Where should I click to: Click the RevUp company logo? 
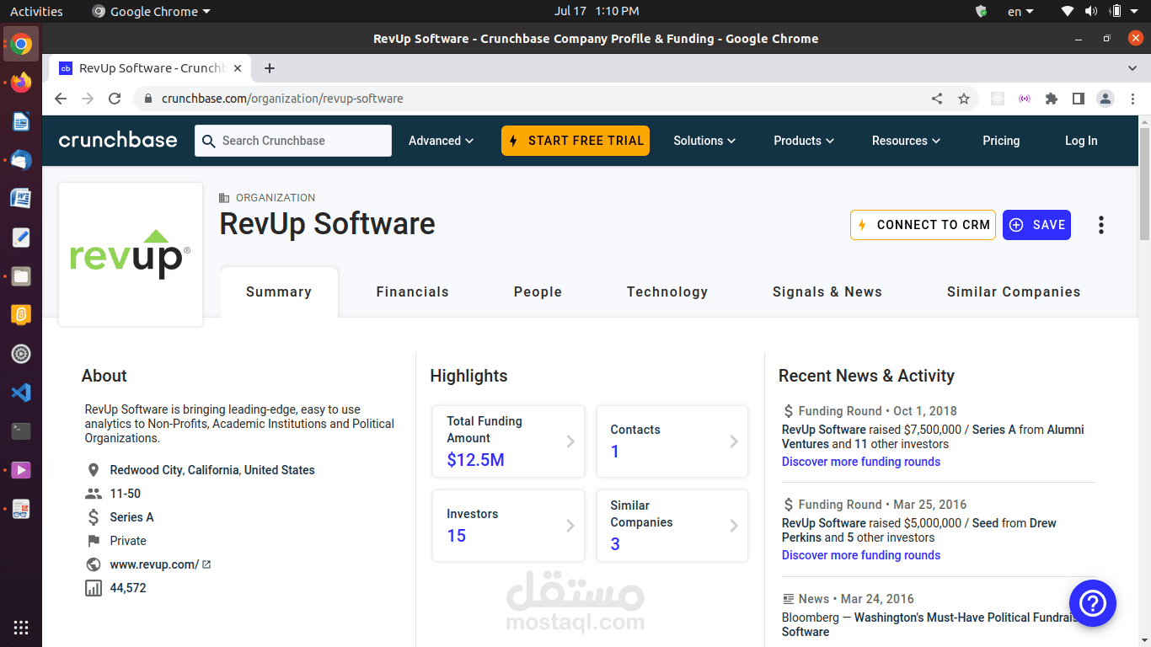pyautogui.click(x=131, y=254)
